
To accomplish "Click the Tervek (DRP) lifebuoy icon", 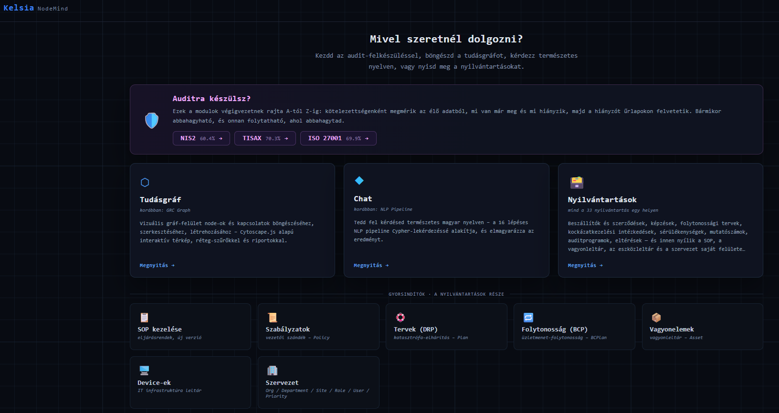I will [400, 317].
